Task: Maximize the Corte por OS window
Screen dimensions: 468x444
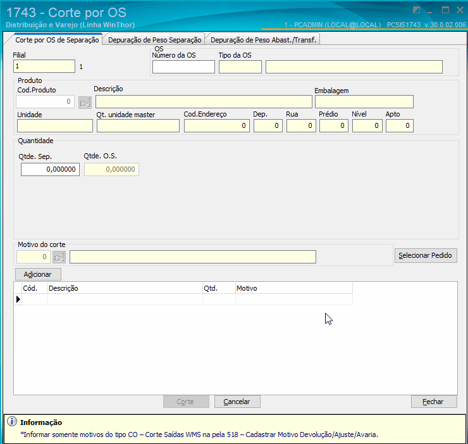Action: click(x=445, y=10)
